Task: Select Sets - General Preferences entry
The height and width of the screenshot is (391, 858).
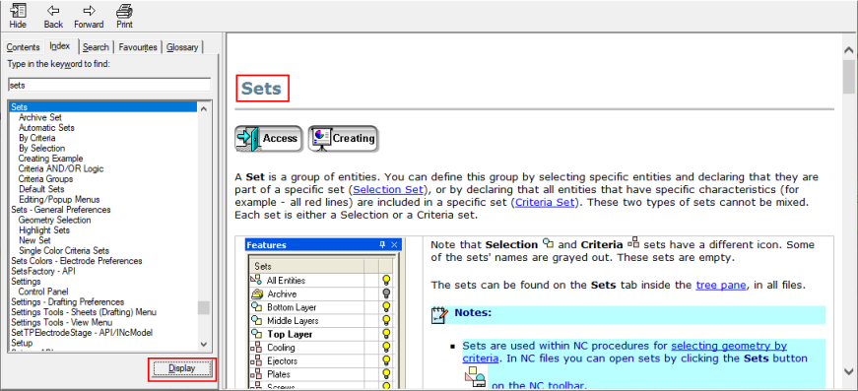Action: [61, 210]
